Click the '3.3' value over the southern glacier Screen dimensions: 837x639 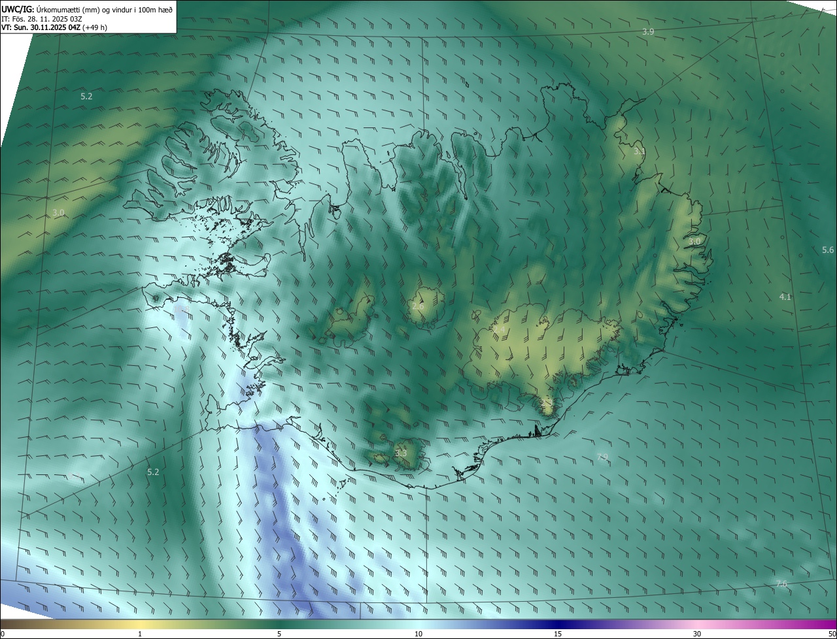(401, 453)
